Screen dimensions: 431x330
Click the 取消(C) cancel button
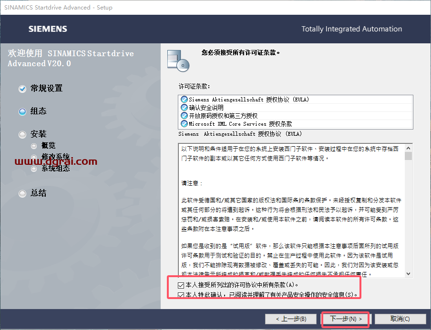point(400,319)
